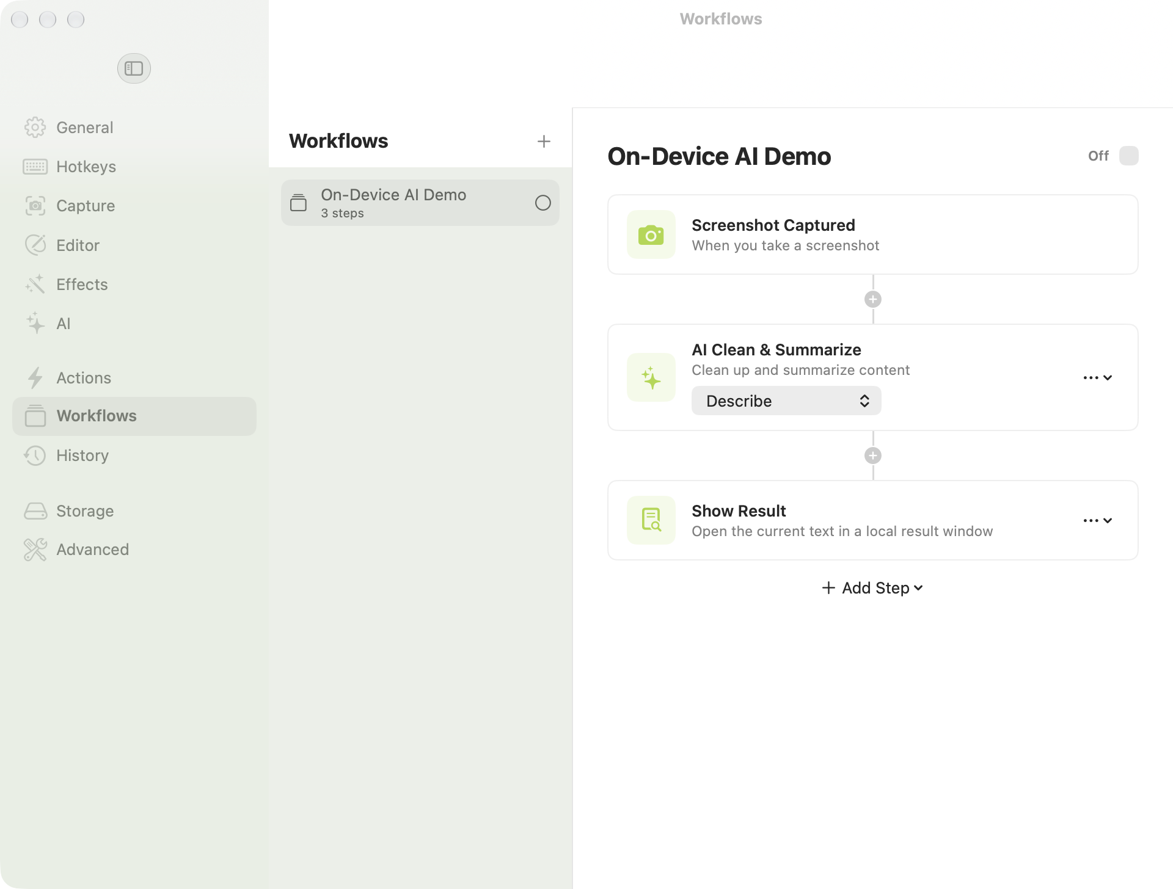The image size is (1173, 889).
Task: Click the History clock icon
Action: (x=35, y=455)
